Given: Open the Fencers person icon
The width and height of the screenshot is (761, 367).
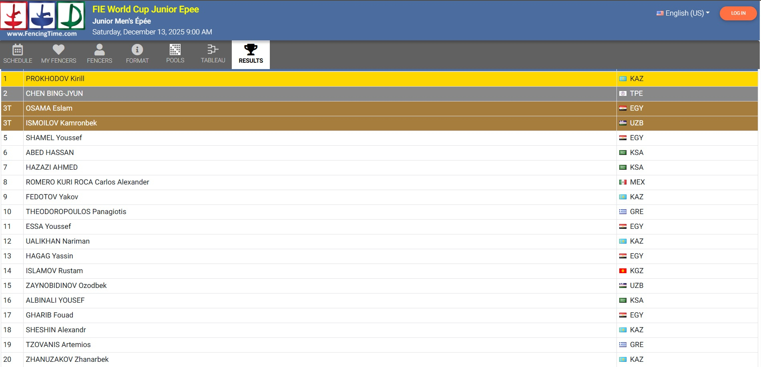Looking at the screenshot, I should pos(99,50).
